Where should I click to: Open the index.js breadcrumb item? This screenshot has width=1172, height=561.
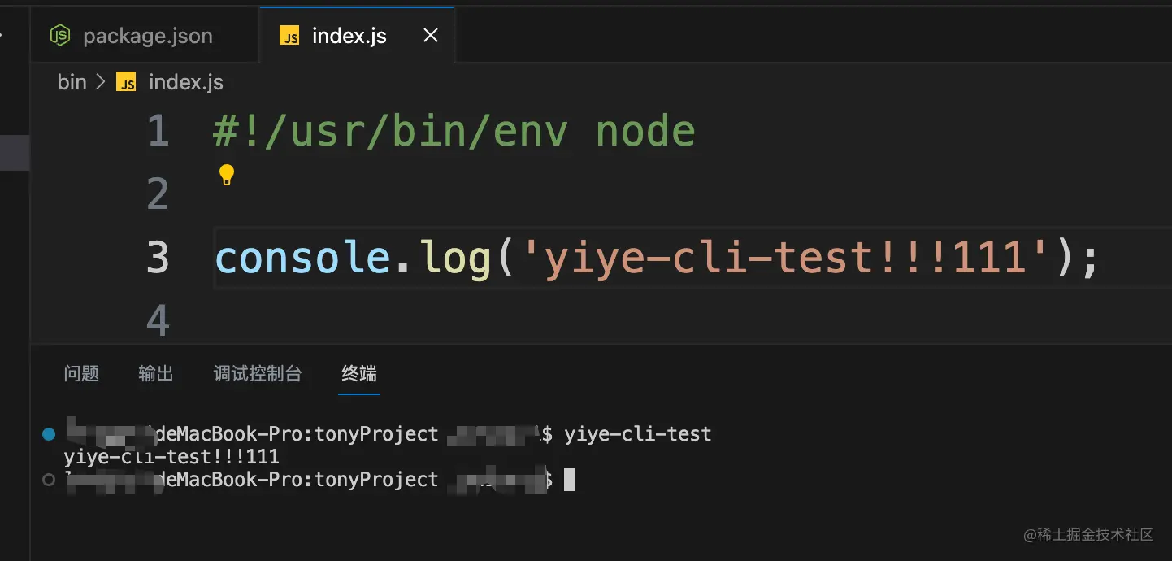click(x=186, y=82)
